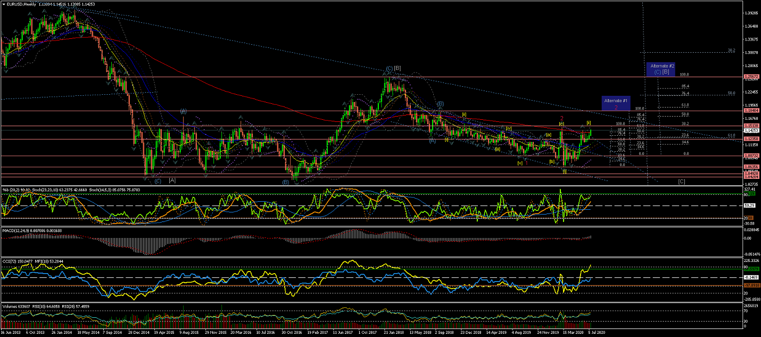This screenshot has height=337, width=761.
Task: Select the red wave 2 label
Action: (x=561, y=118)
